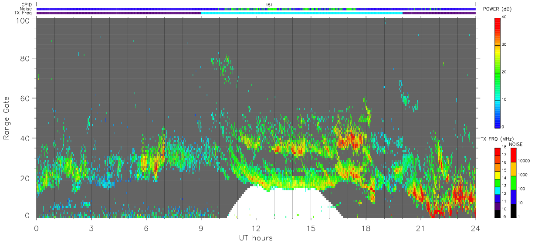Select the TX Freq row label at top left
This screenshot has height=247, width=535.
(x=23, y=13)
